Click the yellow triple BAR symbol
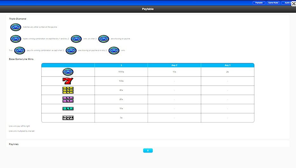The width and height of the screenshot is (296, 168). point(68,90)
